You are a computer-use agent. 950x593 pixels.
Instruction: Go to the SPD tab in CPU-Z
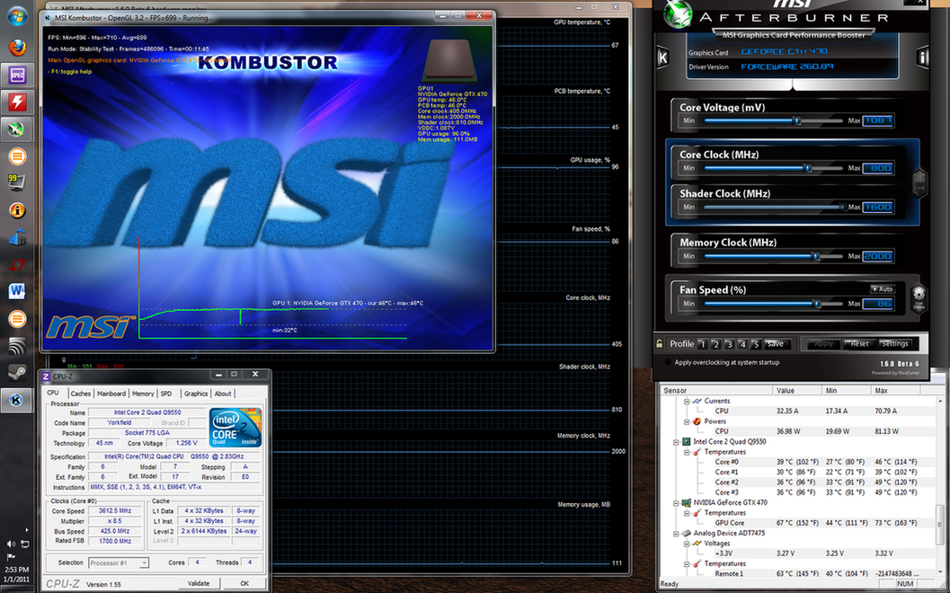[x=166, y=394]
